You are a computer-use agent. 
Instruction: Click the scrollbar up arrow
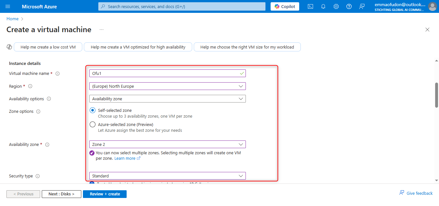436,60
